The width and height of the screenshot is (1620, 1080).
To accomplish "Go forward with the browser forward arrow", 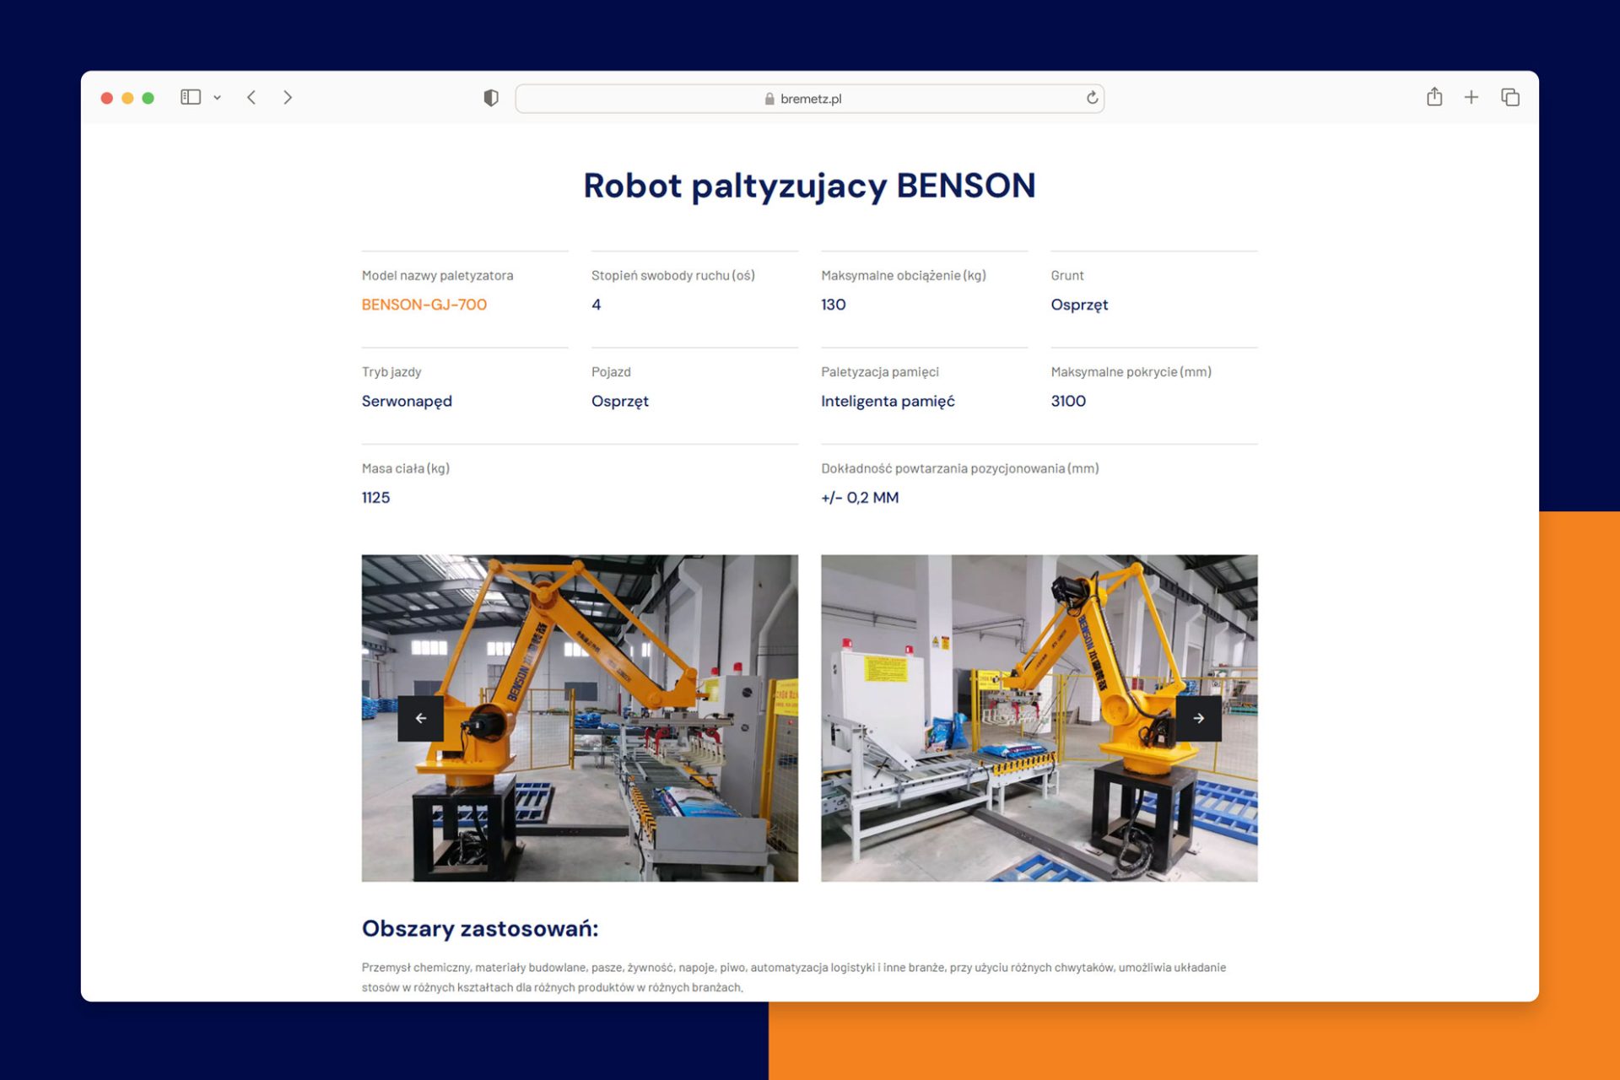I will [288, 98].
